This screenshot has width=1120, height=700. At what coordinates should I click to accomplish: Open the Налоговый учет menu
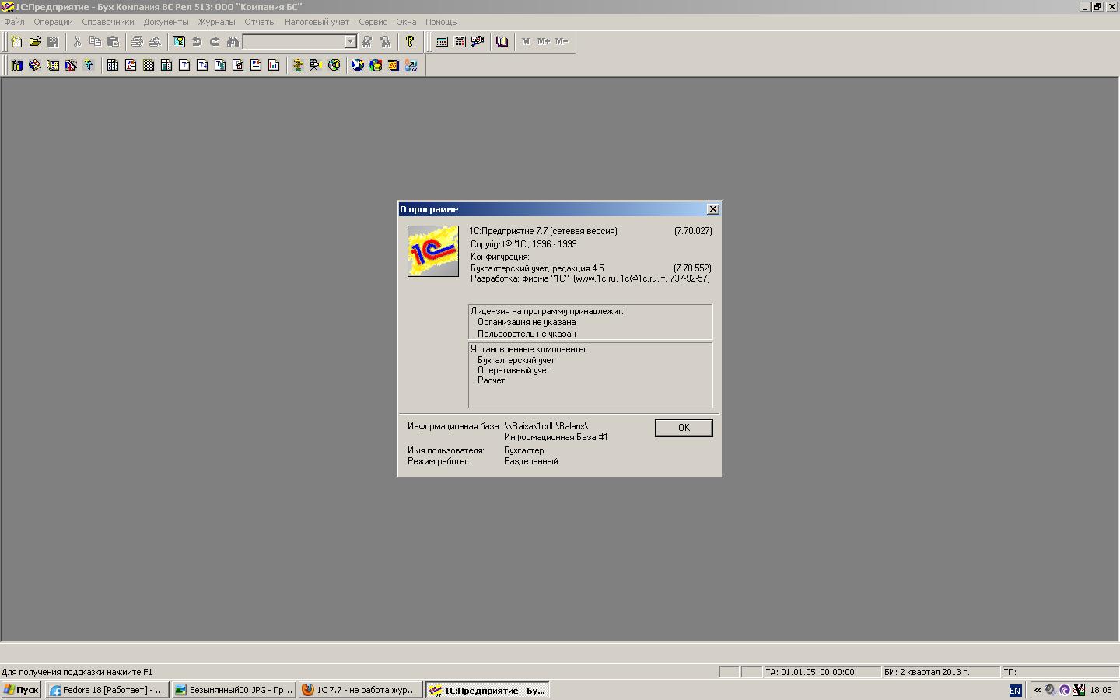point(317,22)
